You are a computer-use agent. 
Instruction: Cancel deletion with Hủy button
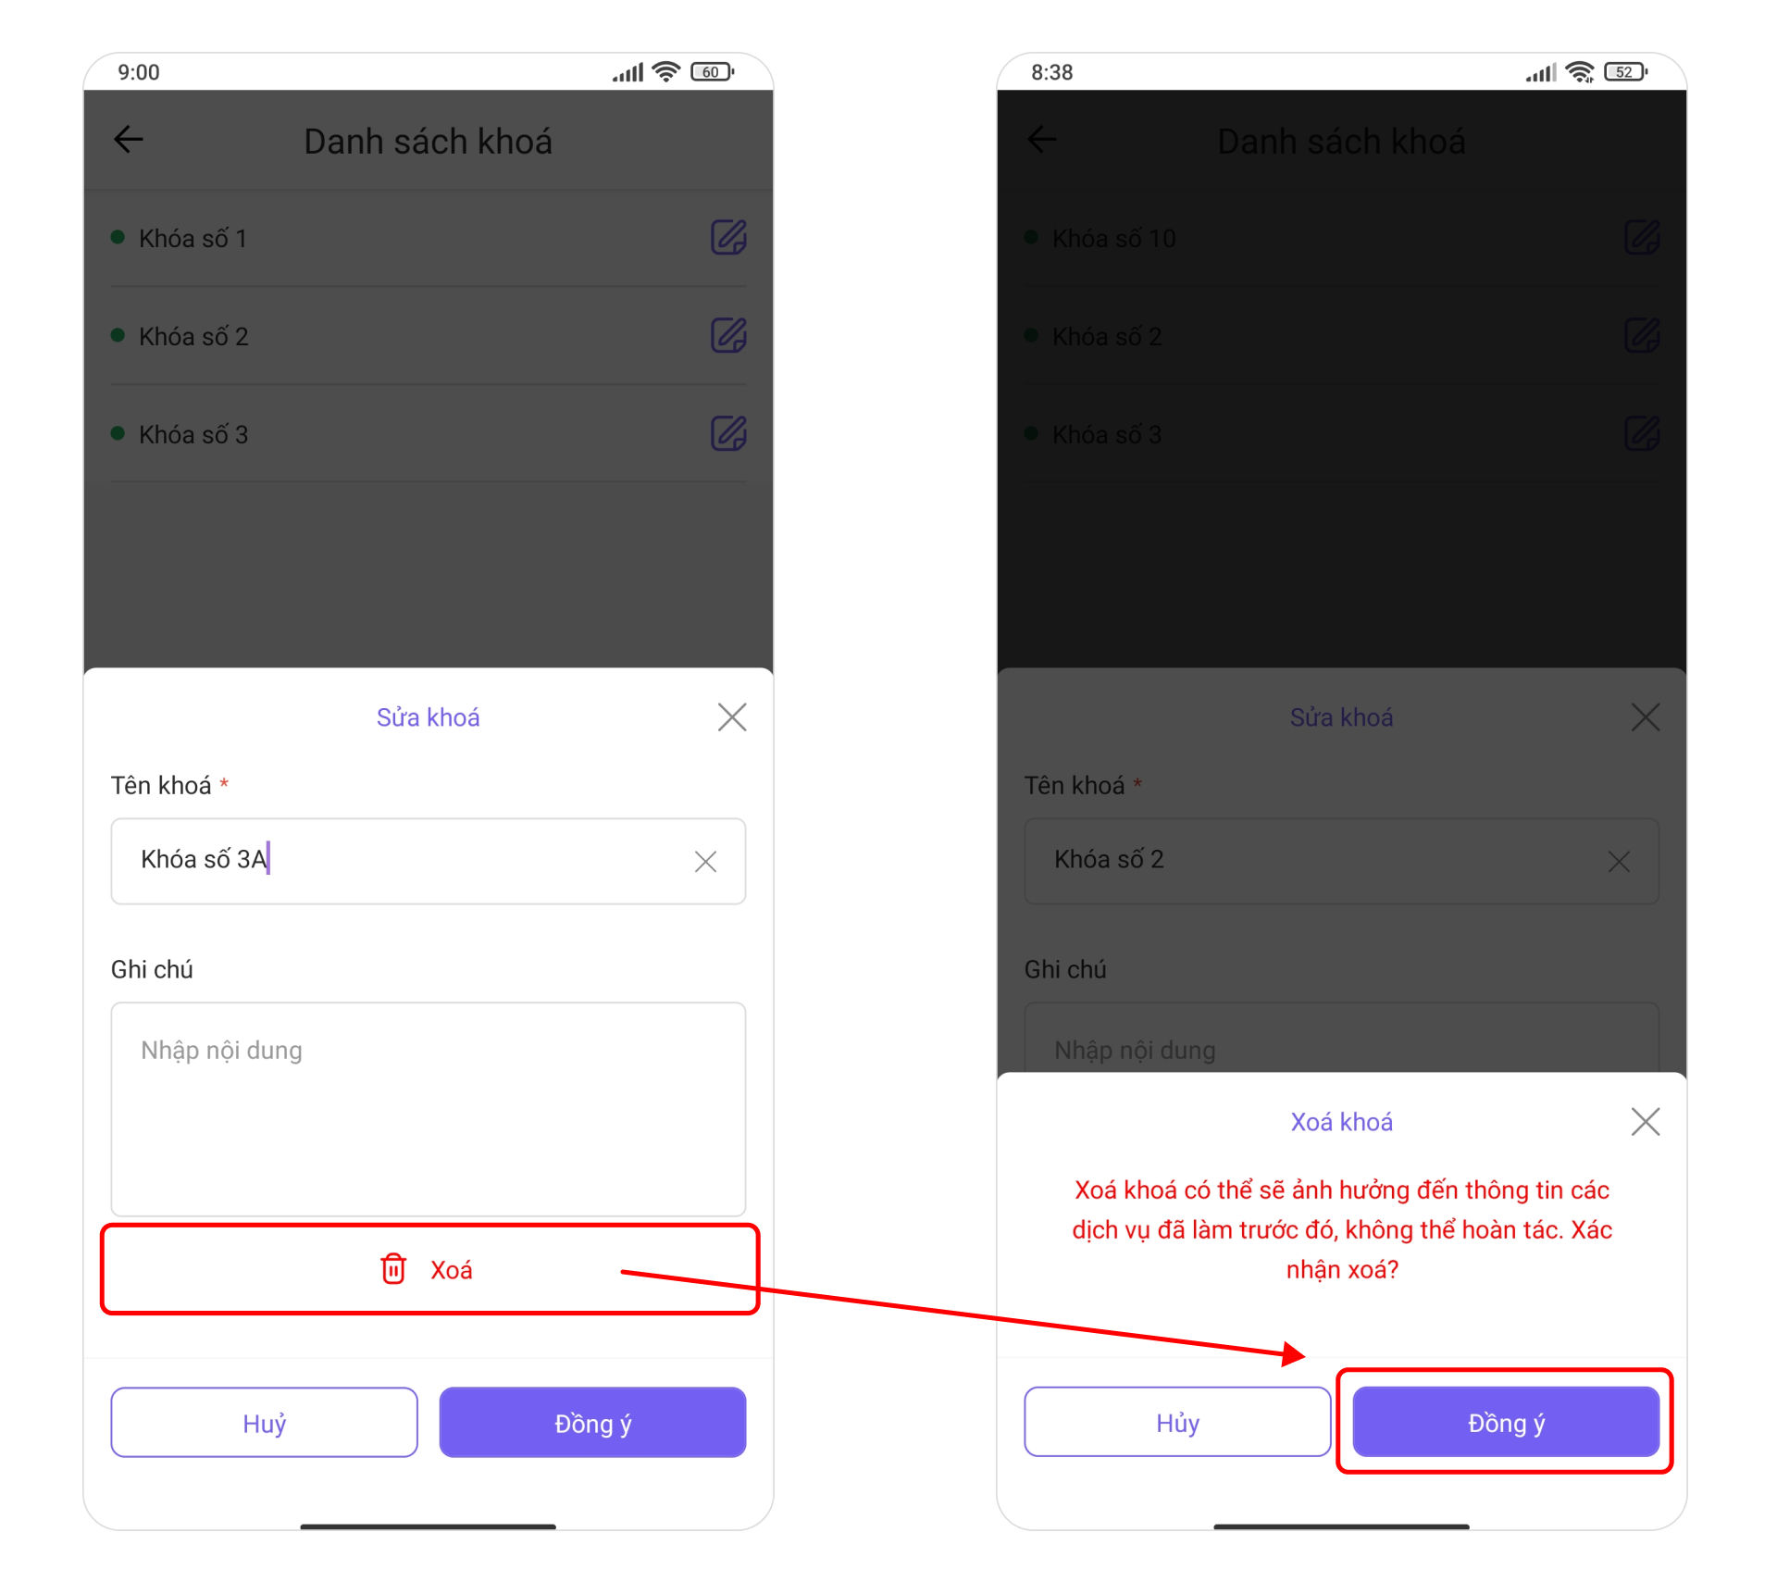coord(1177,1422)
